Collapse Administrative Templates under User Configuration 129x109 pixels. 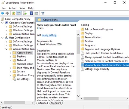[6, 49]
